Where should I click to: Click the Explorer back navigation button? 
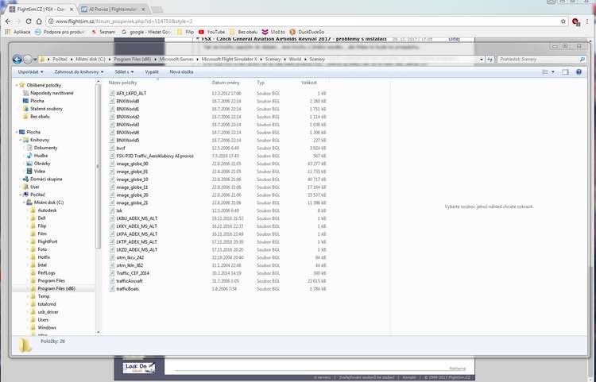pos(17,60)
